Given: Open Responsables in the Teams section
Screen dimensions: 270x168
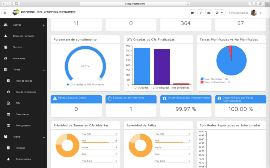Looking at the screenshot, I should pyautogui.click(x=23, y=159).
